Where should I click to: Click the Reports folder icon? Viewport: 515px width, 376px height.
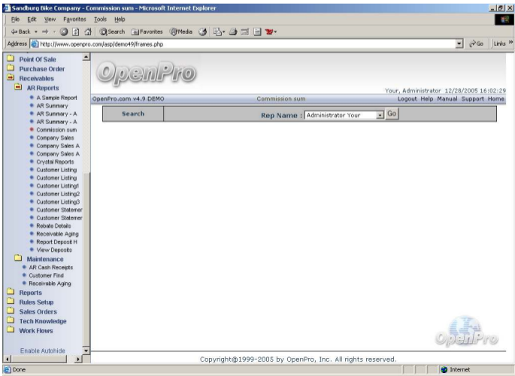pyautogui.click(x=11, y=292)
